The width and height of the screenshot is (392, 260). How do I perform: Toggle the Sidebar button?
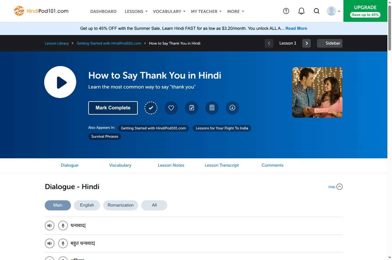pyautogui.click(x=330, y=43)
